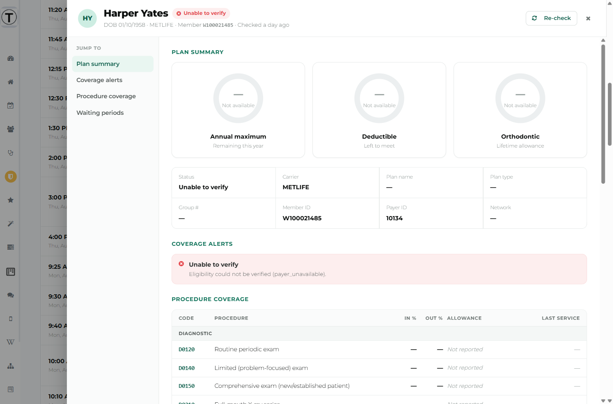This screenshot has height=404, width=613.
Task: Open the dashboard gauge icon in sidebar
Action: tap(11, 58)
